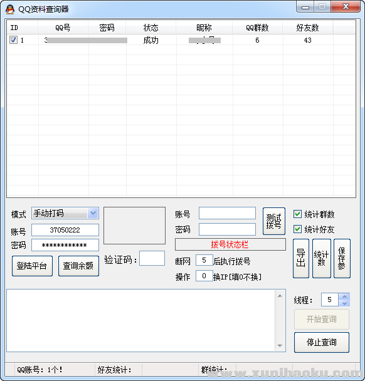Image resolution: width=365 pixels, height=381 pixels.
Task: Click the 好友数 column header
Action: pos(307,28)
